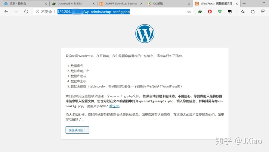Click the green shield extension icon
The width and height of the screenshot is (269, 152).
220,12
